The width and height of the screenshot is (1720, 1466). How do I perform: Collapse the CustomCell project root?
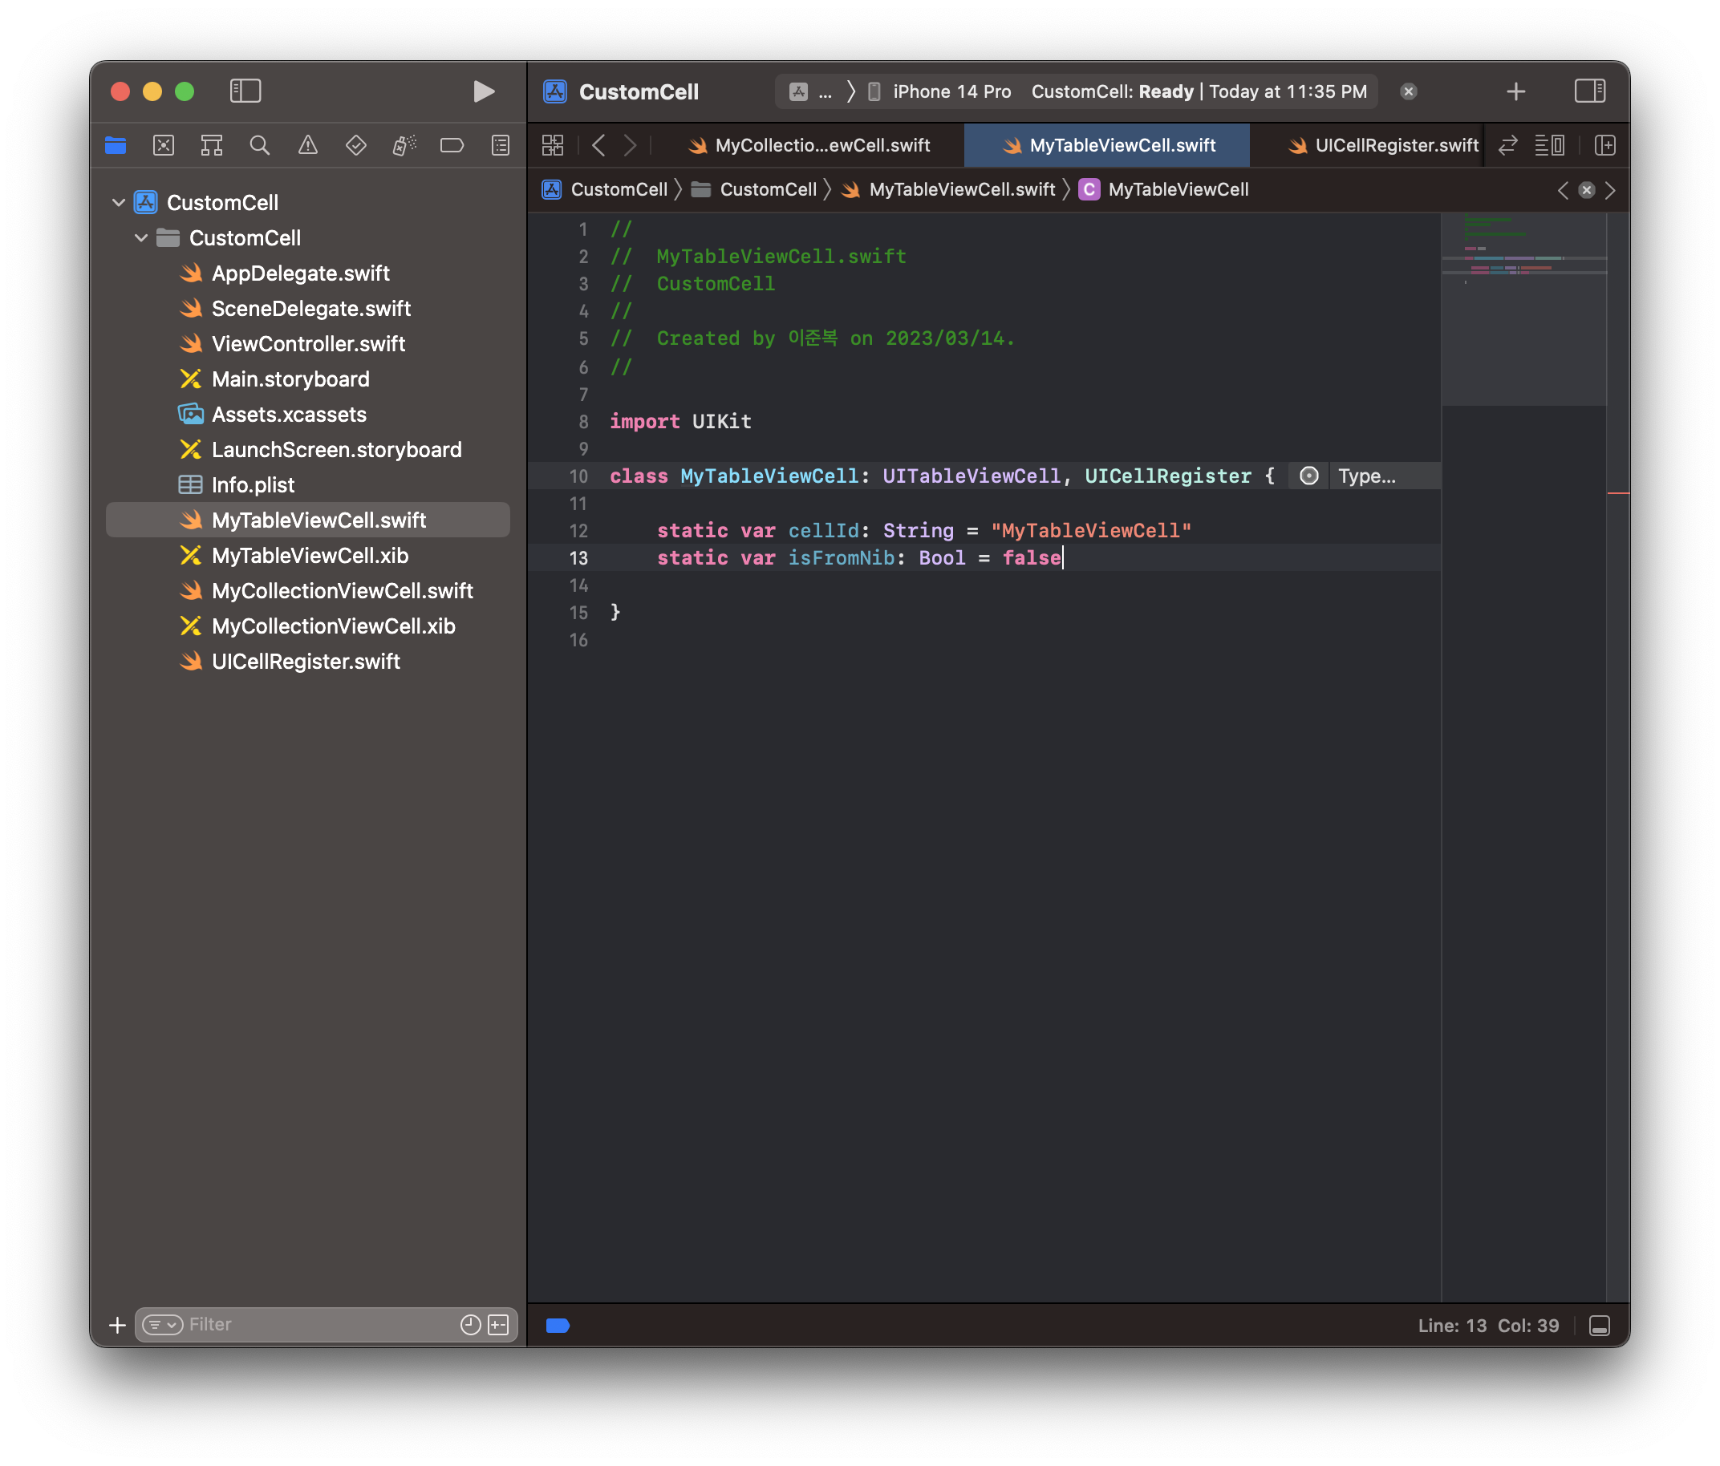coord(119,202)
